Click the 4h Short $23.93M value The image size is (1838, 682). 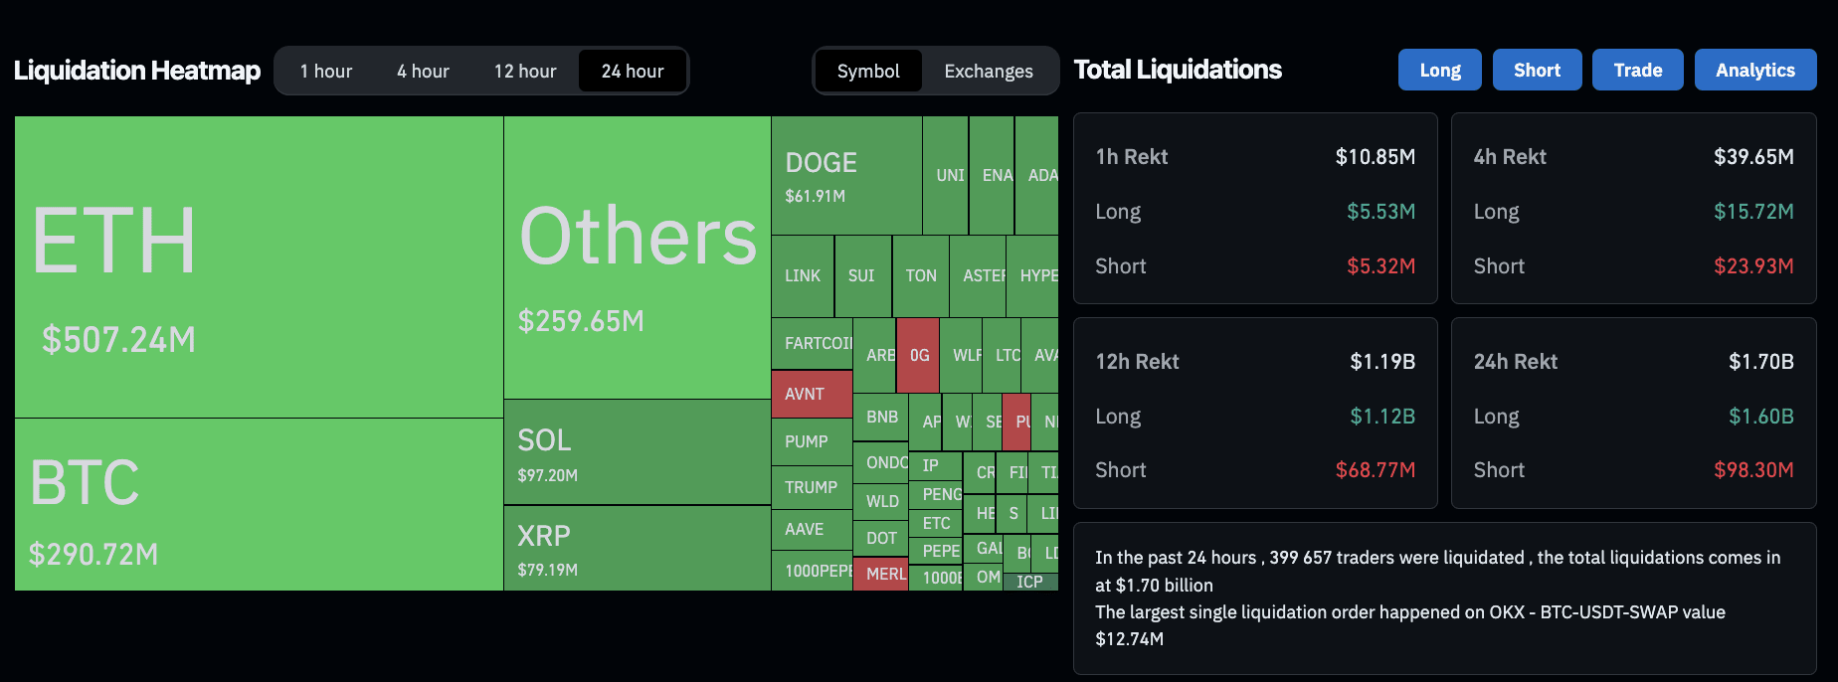[1753, 266]
